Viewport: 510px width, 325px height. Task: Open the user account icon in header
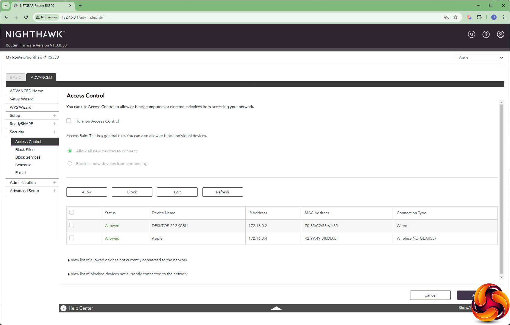(x=500, y=34)
